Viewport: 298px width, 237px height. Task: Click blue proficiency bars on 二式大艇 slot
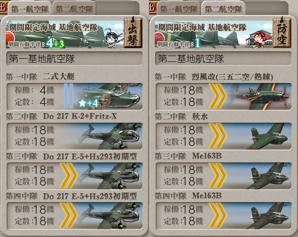pos(69,96)
